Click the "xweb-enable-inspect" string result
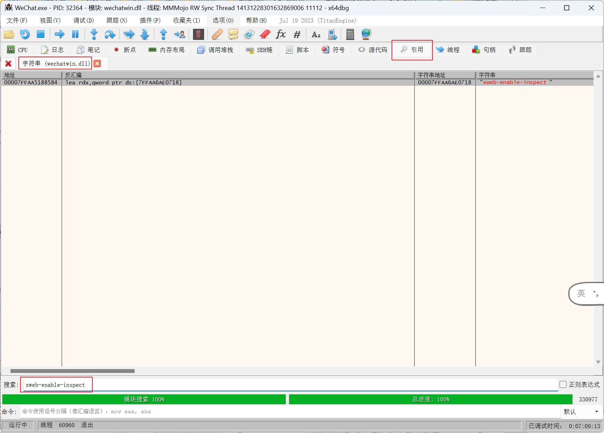The height and width of the screenshot is (433, 604). [x=516, y=82]
